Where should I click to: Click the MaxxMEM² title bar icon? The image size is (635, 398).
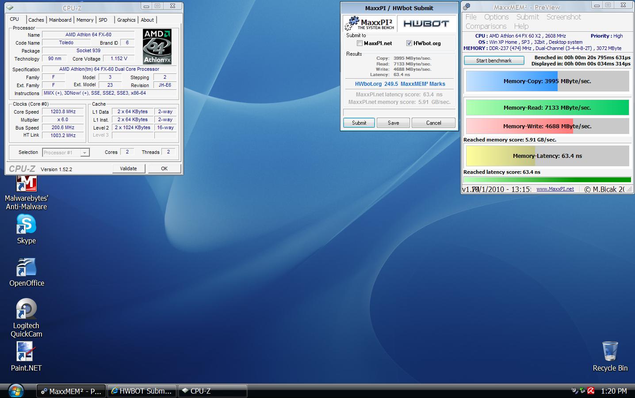(x=467, y=7)
